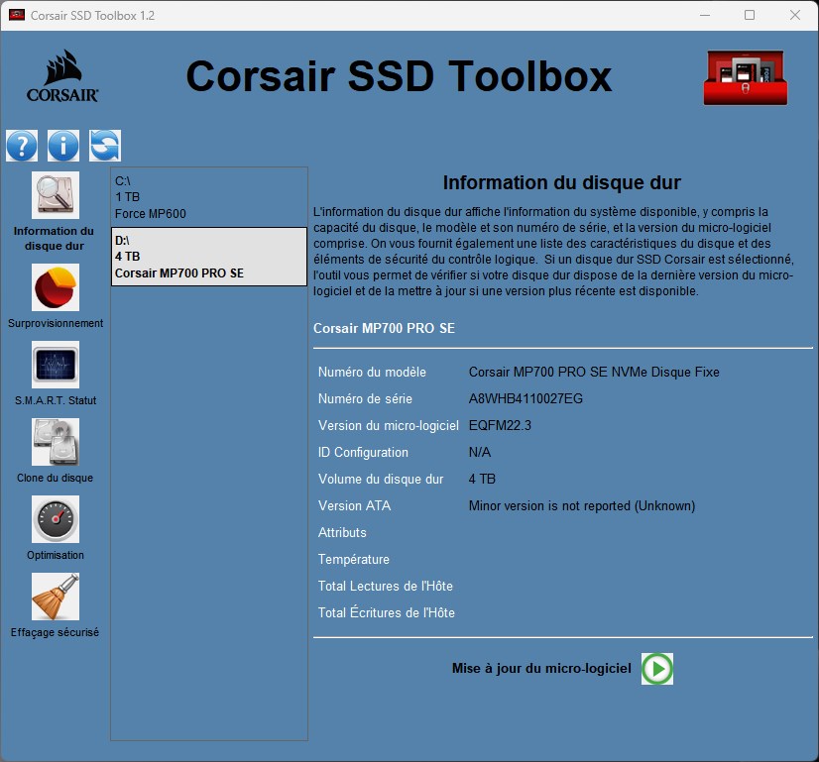
Task: Click the 'Effaçage sécurisé' sidebar label
Action: 55,632
